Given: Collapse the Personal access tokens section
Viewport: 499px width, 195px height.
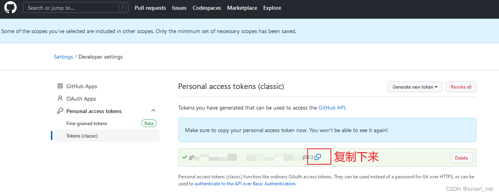Looking at the screenshot, I should point(153,111).
